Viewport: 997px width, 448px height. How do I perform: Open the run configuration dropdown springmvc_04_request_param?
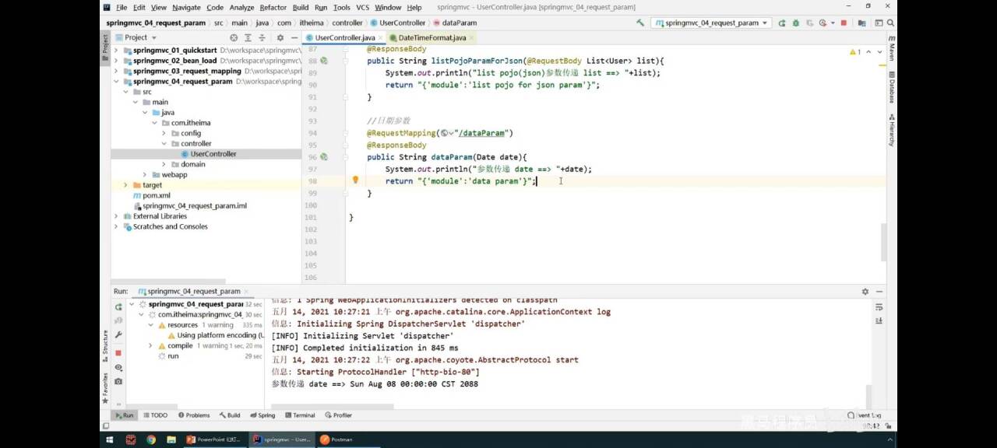coord(711,23)
